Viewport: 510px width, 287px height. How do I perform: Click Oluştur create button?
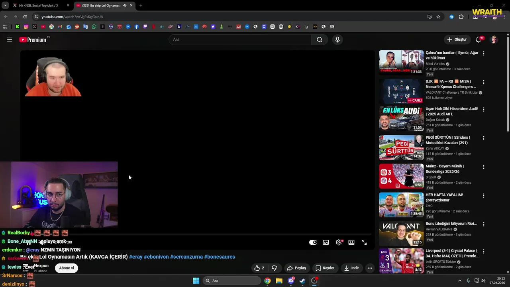[x=457, y=39]
